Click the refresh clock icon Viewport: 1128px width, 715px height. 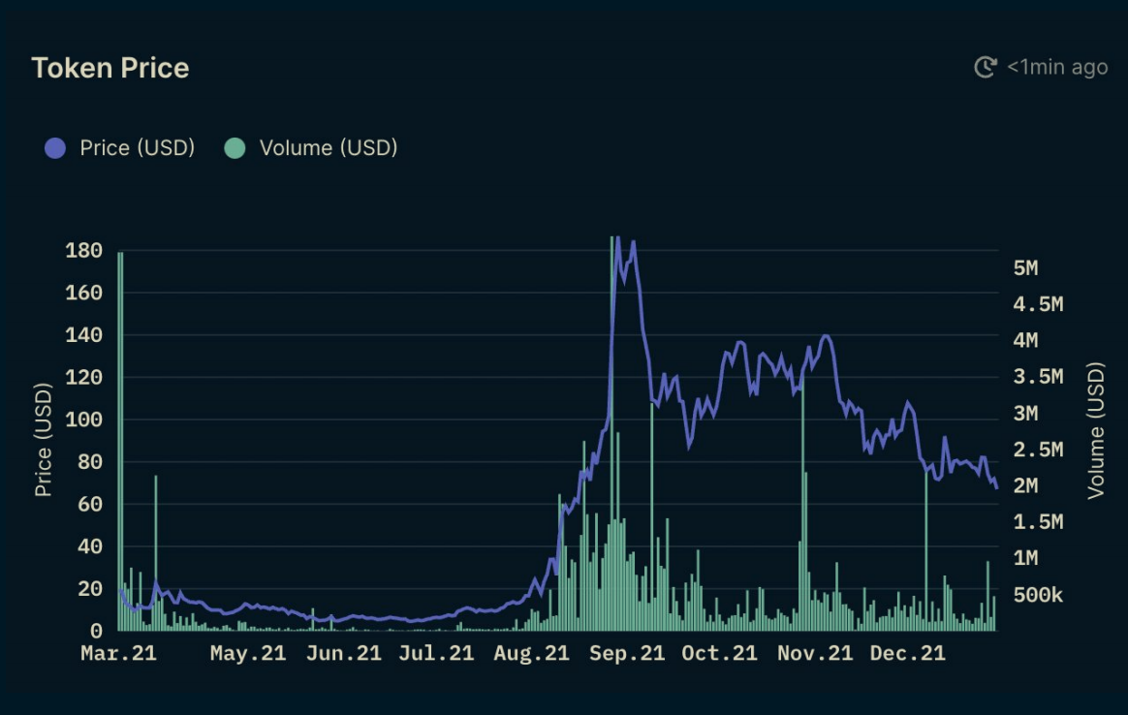[x=986, y=67]
